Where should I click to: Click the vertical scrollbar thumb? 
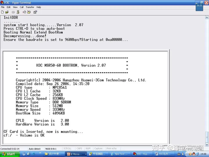point(207,137)
